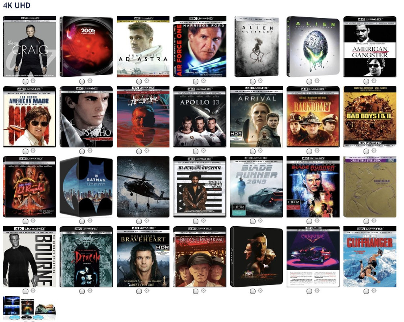The height and width of the screenshot is (322, 404).
Task: Open the American Psycho cover
Action: click(x=86, y=117)
